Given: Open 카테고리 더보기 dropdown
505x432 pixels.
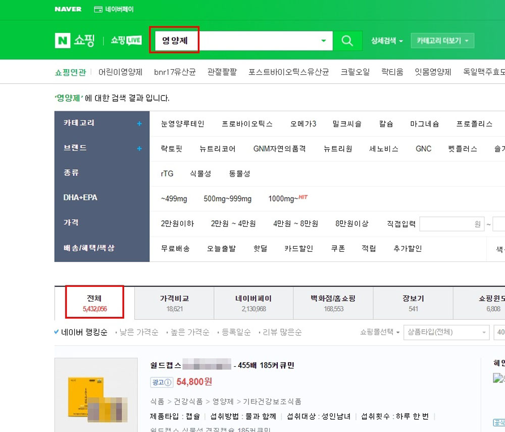Looking at the screenshot, I should (x=442, y=40).
